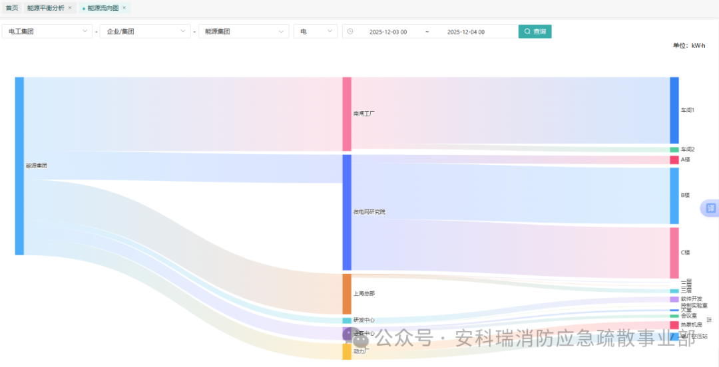Select the teal 研发中心 node
Screen dimensions: 719x367
[347, 320]
